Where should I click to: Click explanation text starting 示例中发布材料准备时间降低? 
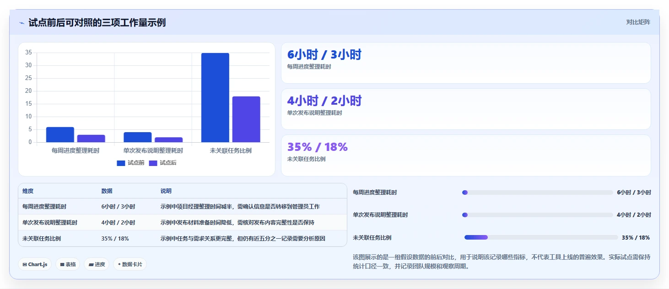[x=237, y=223]
